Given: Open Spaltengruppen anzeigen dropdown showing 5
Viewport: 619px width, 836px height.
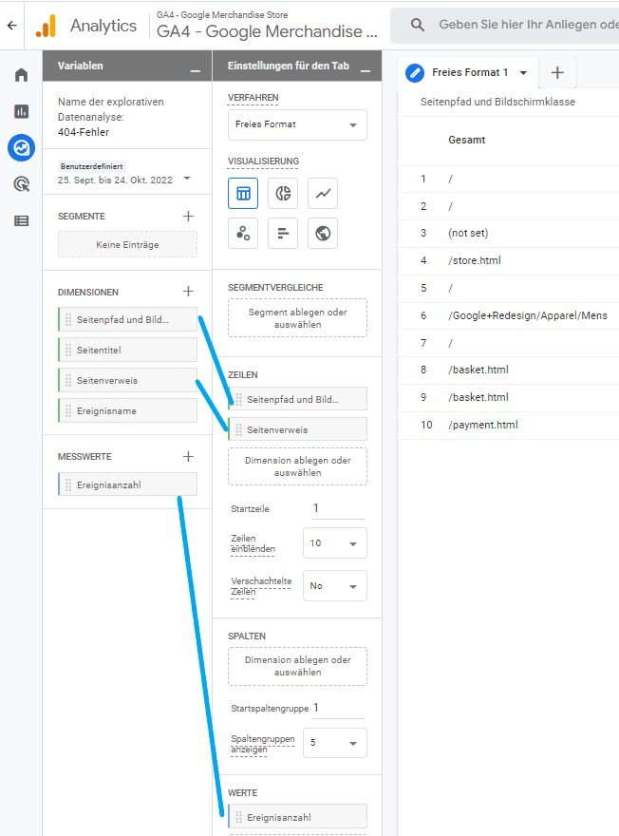Looking at the screenshot, I should pyautogui.click(x=334, y=743).
